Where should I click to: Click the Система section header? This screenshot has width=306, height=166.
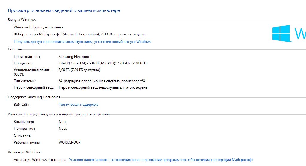(15, 49)
